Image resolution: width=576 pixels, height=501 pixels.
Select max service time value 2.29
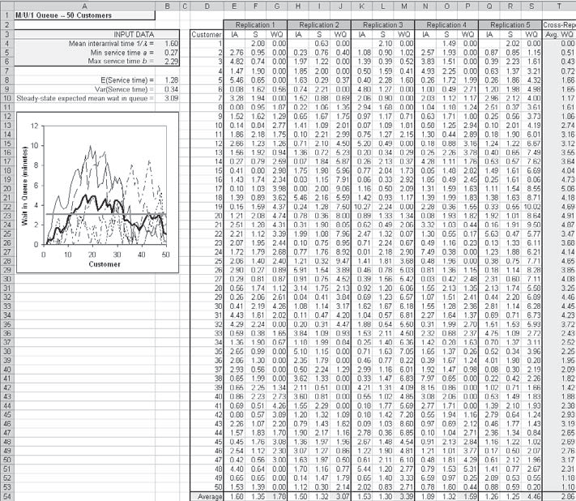point(167,62)
